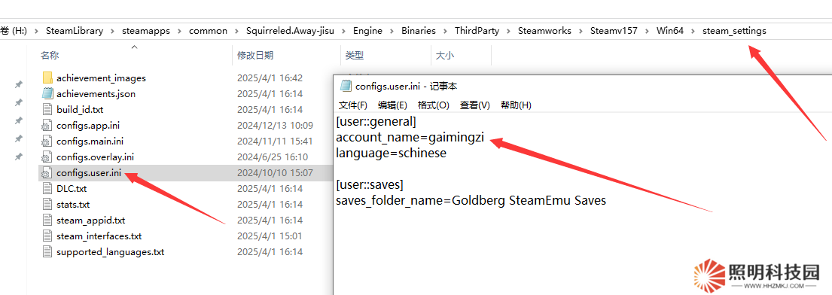832x295 pixels.
Task: Click the steam_appid.txt file icon
Action: coord(47,220)
